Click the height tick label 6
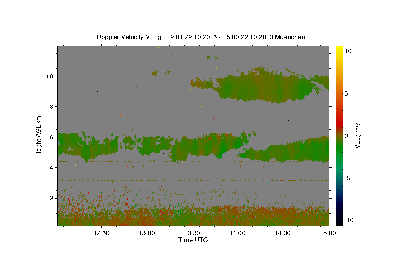The width and height of the screenshot is (407, 271). (x=52, y=137)
